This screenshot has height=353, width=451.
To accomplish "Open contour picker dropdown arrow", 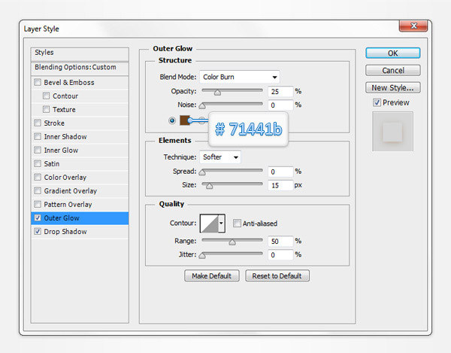I will [221, 223].
